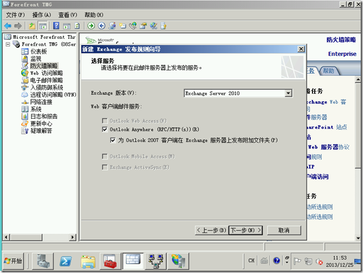Click the CH language indicator
This screenshot has height=273, width=363.
[251, 260]
